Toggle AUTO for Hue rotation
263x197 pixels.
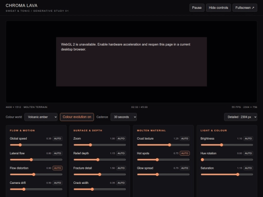(x=248, y=153)
